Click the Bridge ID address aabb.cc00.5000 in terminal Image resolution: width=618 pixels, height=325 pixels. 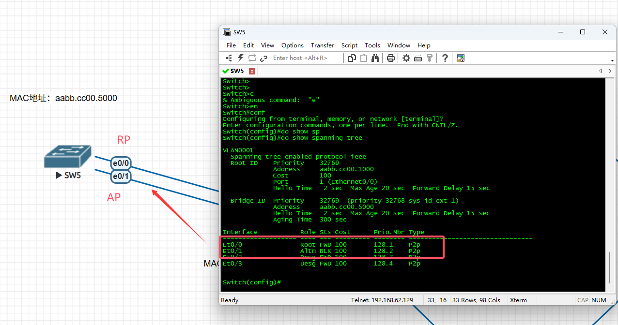point(347,207)
